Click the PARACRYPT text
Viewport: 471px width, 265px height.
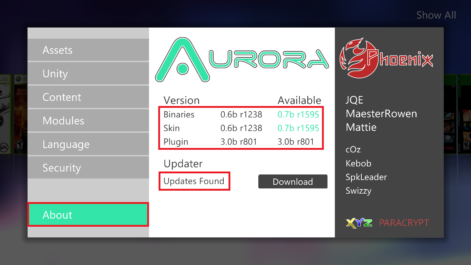click(404, 223)
